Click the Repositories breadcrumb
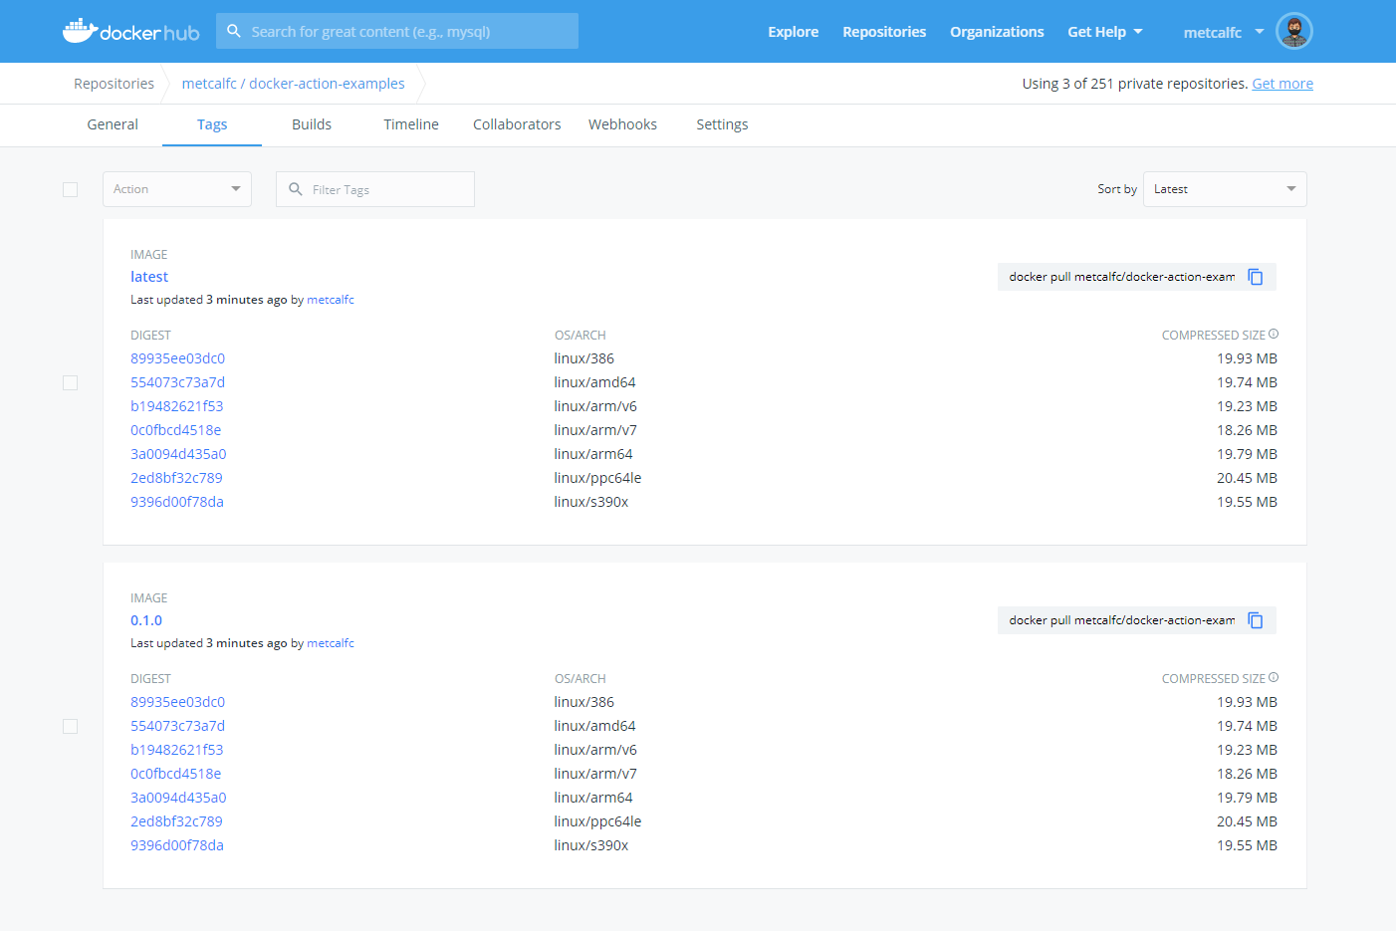The image size is (1396, 931). point(114,84)
